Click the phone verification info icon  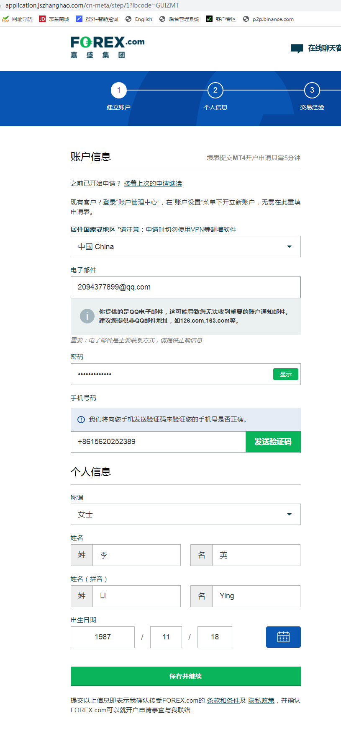[x=82, y=419]
